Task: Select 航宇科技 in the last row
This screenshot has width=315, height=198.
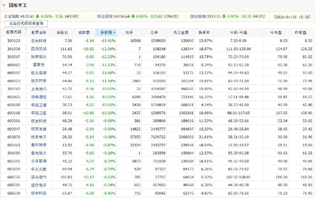Action: tap(39, 193)
